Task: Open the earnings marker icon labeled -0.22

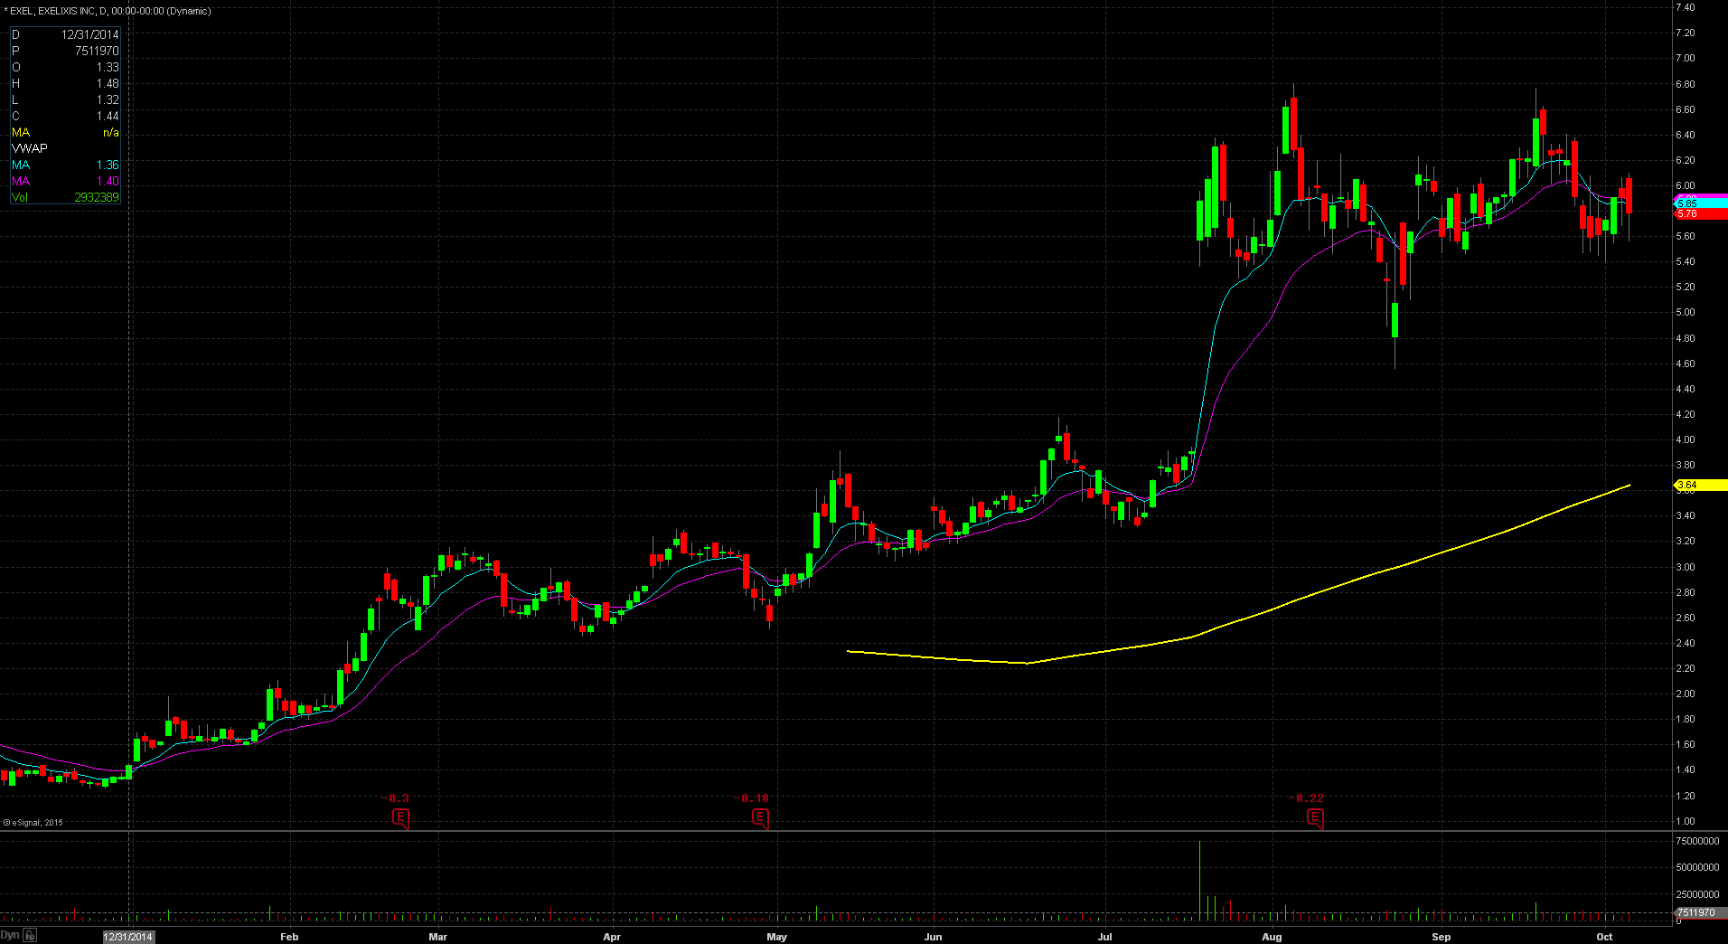Action: pos(1315,819)
